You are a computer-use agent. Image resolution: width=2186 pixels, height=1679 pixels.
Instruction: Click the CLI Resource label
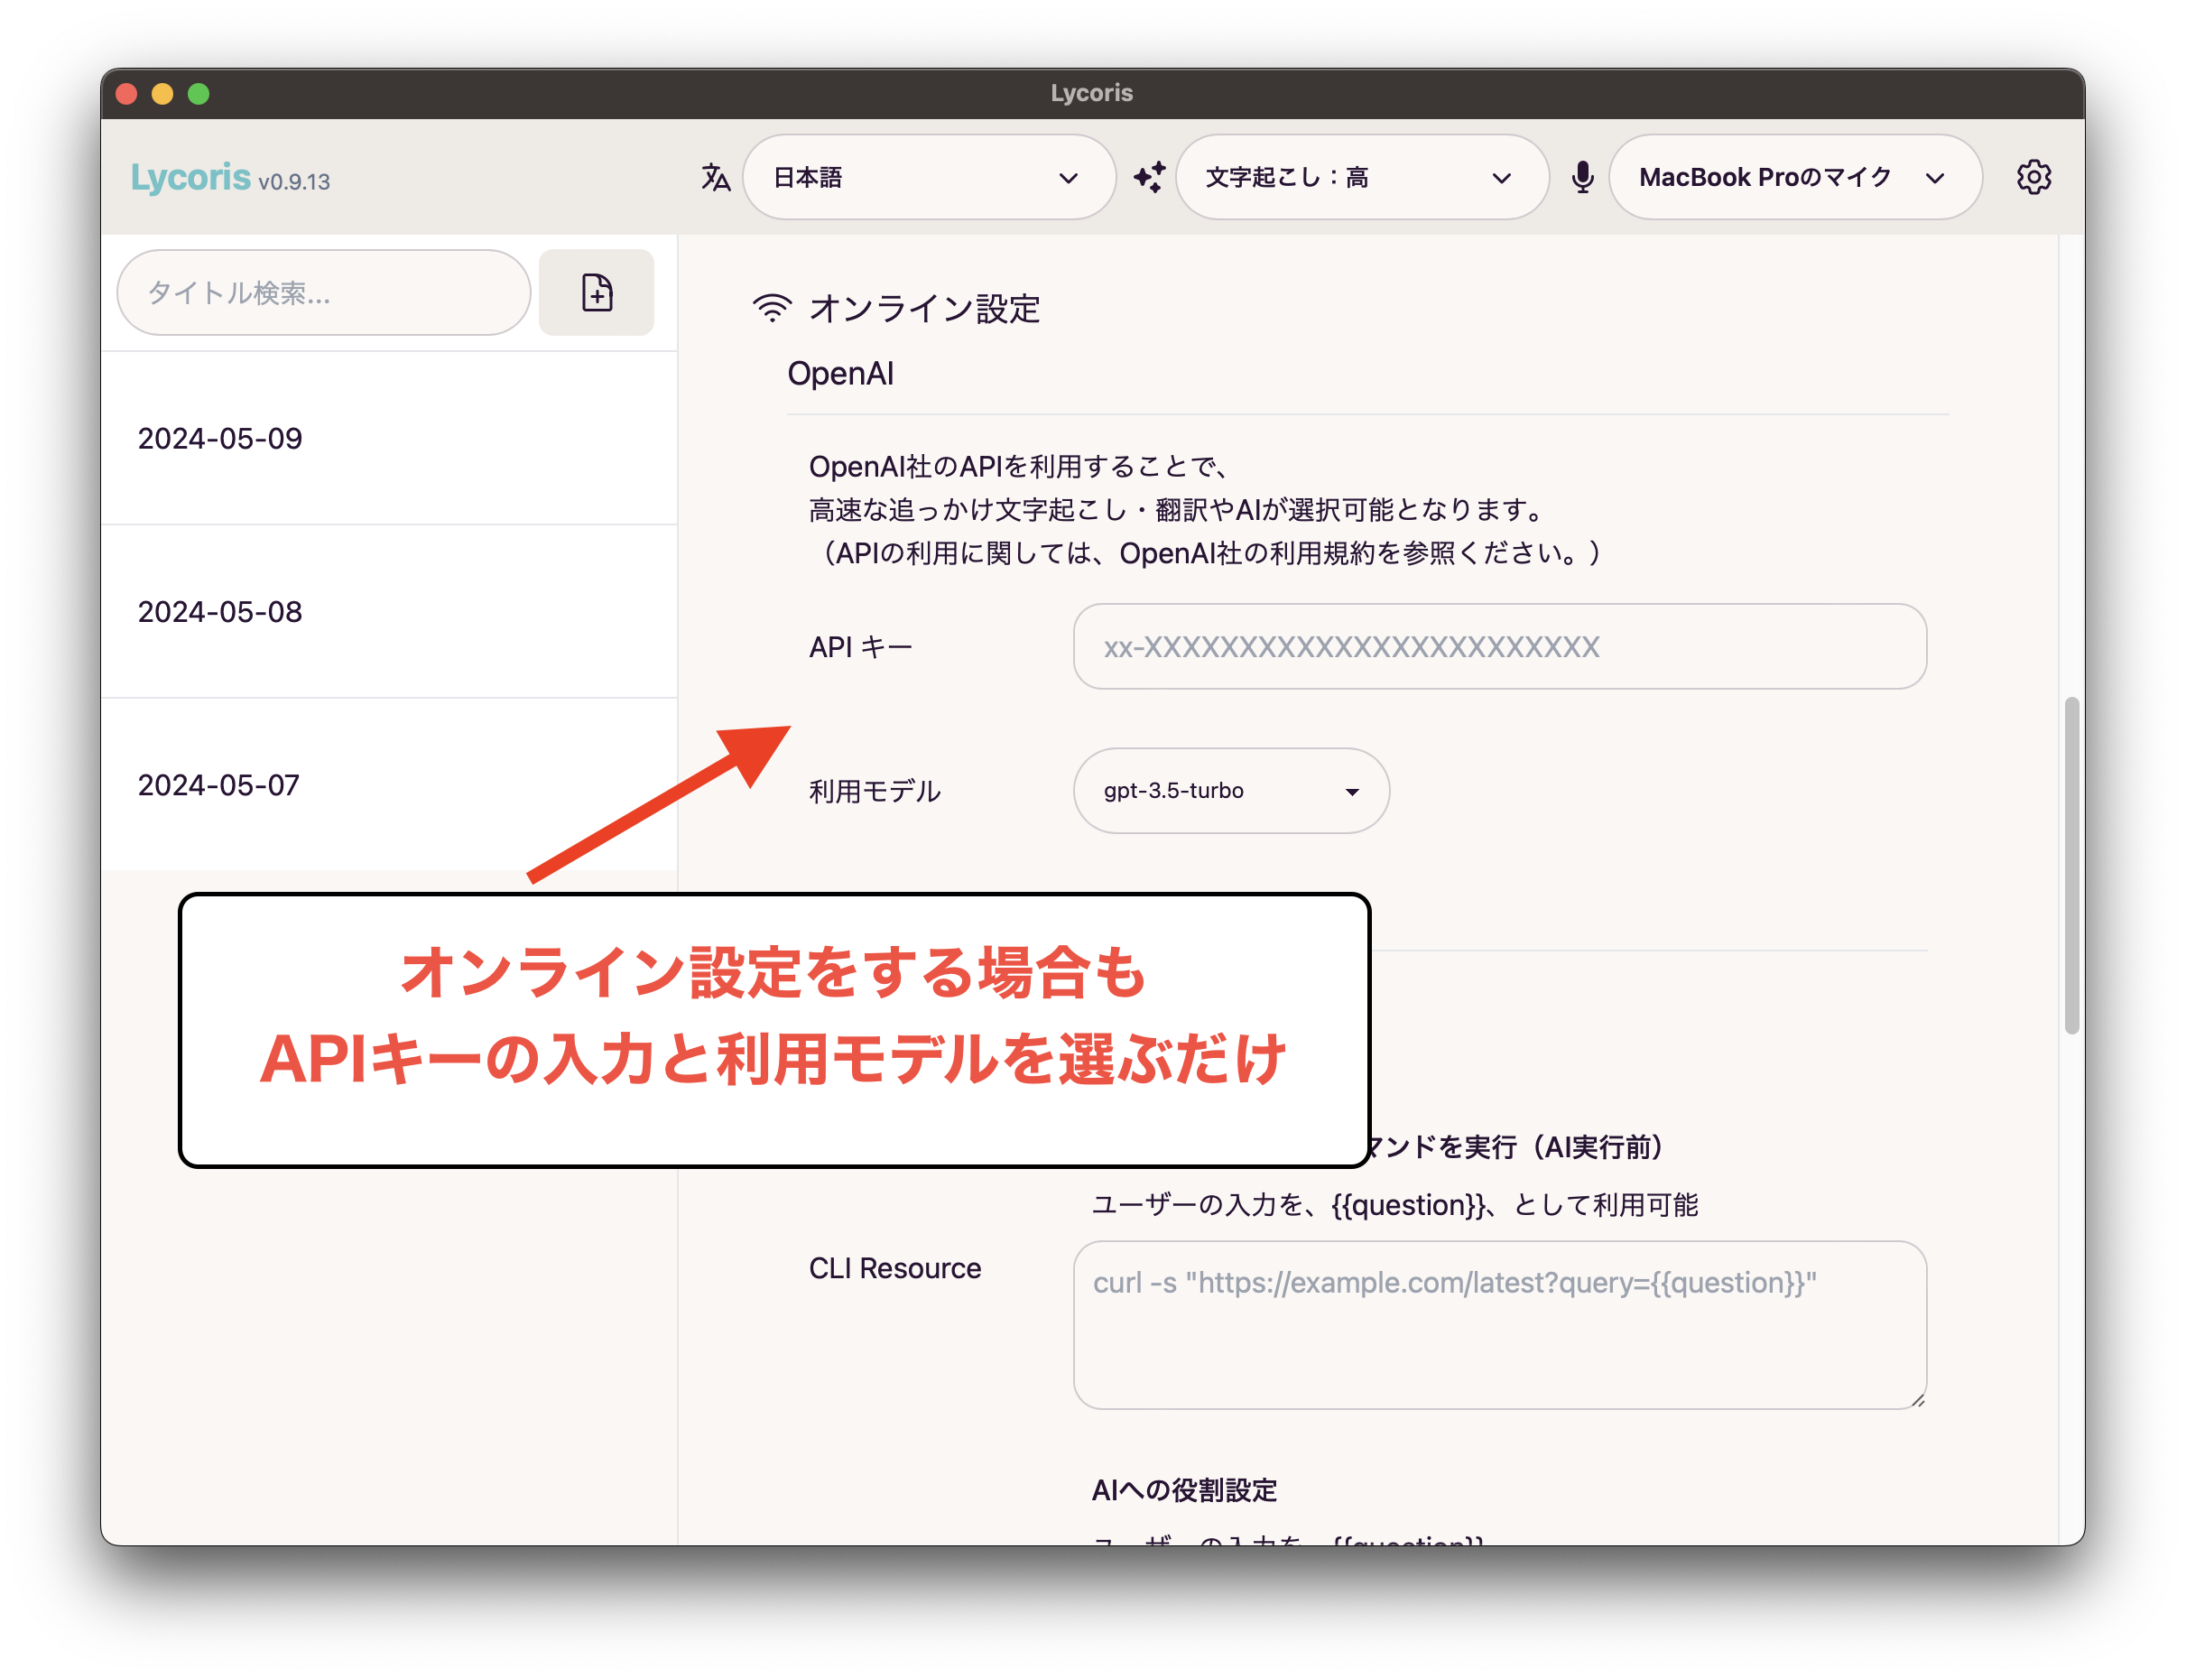click(x=894, y=1267)
